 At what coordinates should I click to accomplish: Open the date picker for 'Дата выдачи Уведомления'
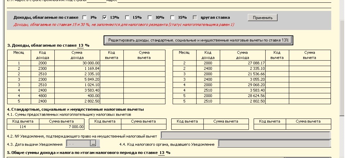coord(93,144)
